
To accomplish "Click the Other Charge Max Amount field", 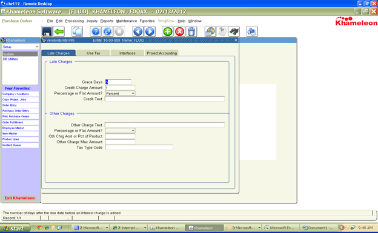I will coord(120,142).
